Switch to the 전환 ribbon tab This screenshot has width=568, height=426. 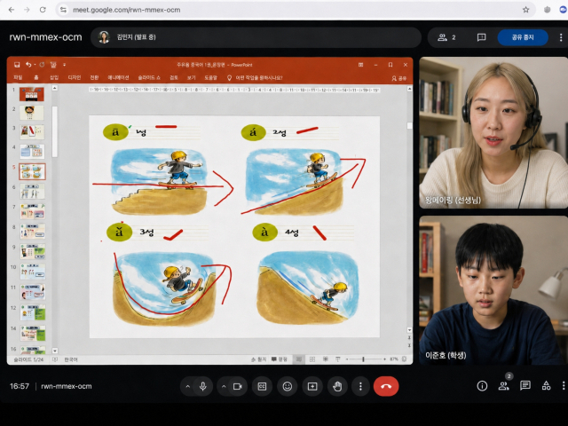click(94, 78)
